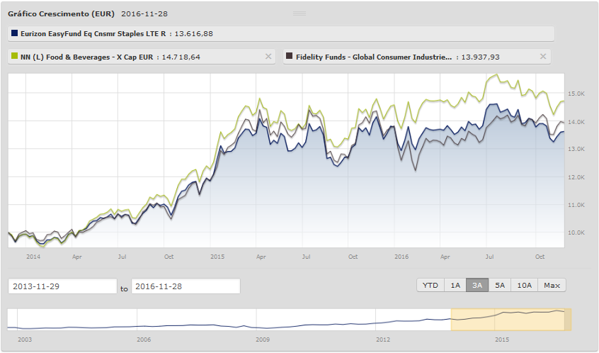This screenshot has height=353, width=599.
Task: Click the Gráfico Crescimento (EUR) title
Action: click(61, 13)
